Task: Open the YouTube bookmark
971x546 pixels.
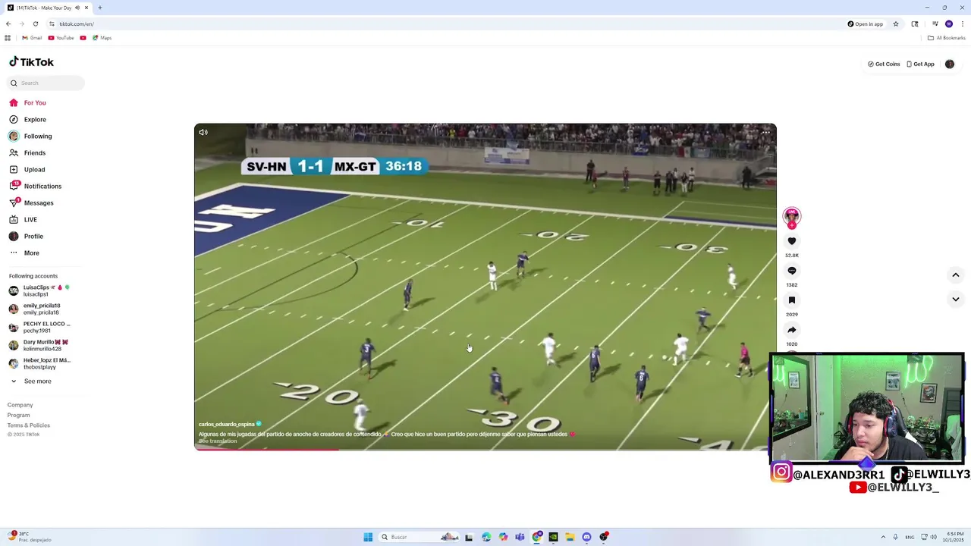Action: pyautogui.click(x=61, y=38)
